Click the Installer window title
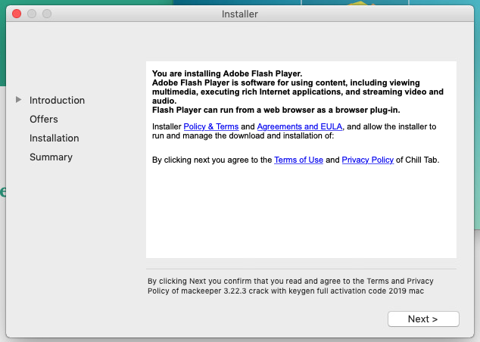Viewport: 480px width, 342px height. (x=240, y=14)
